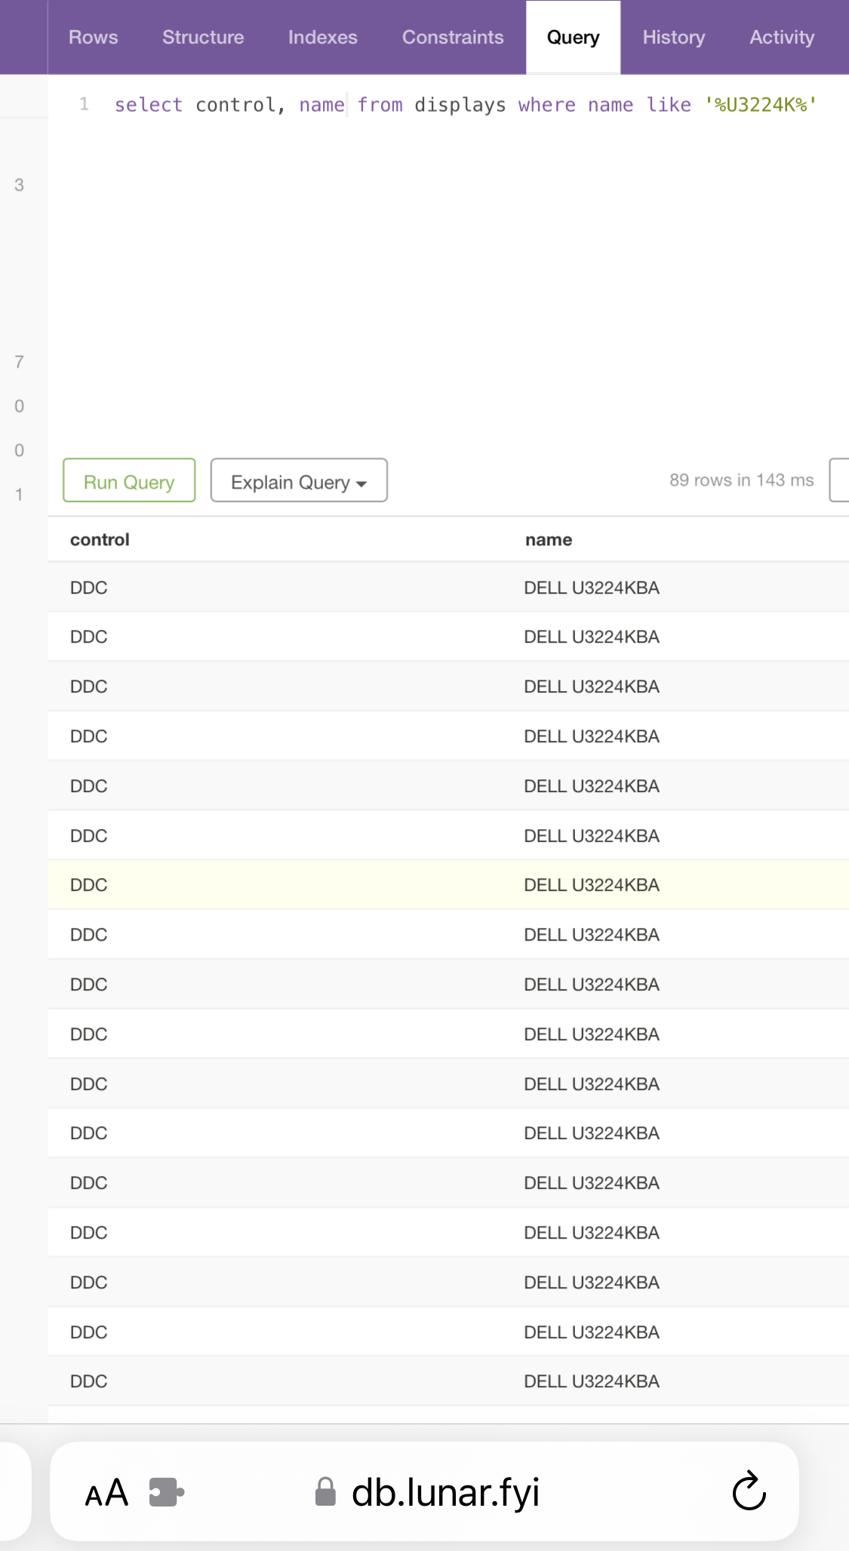Go to the Activity tab
The height and width of the screenshot is (1551, 849).
coord(782,37)
